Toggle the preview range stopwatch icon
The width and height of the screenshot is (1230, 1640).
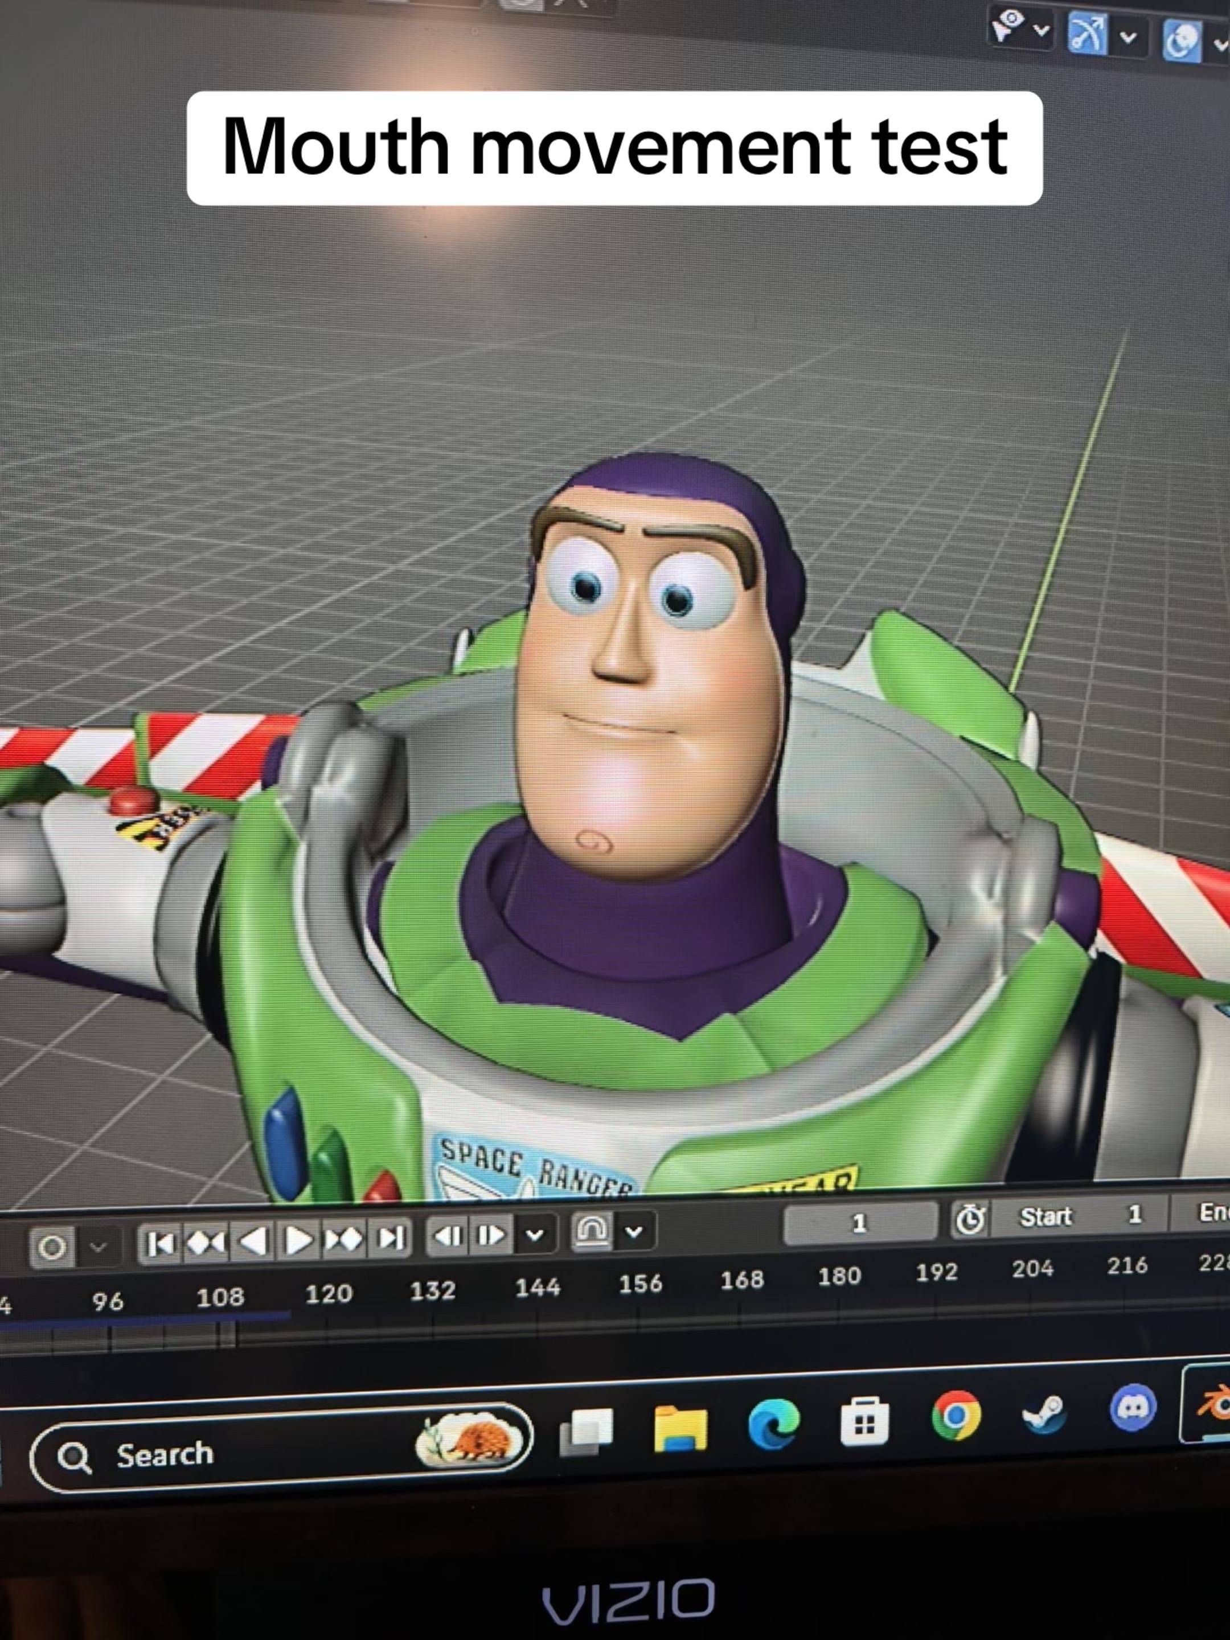pos(970,1220)
